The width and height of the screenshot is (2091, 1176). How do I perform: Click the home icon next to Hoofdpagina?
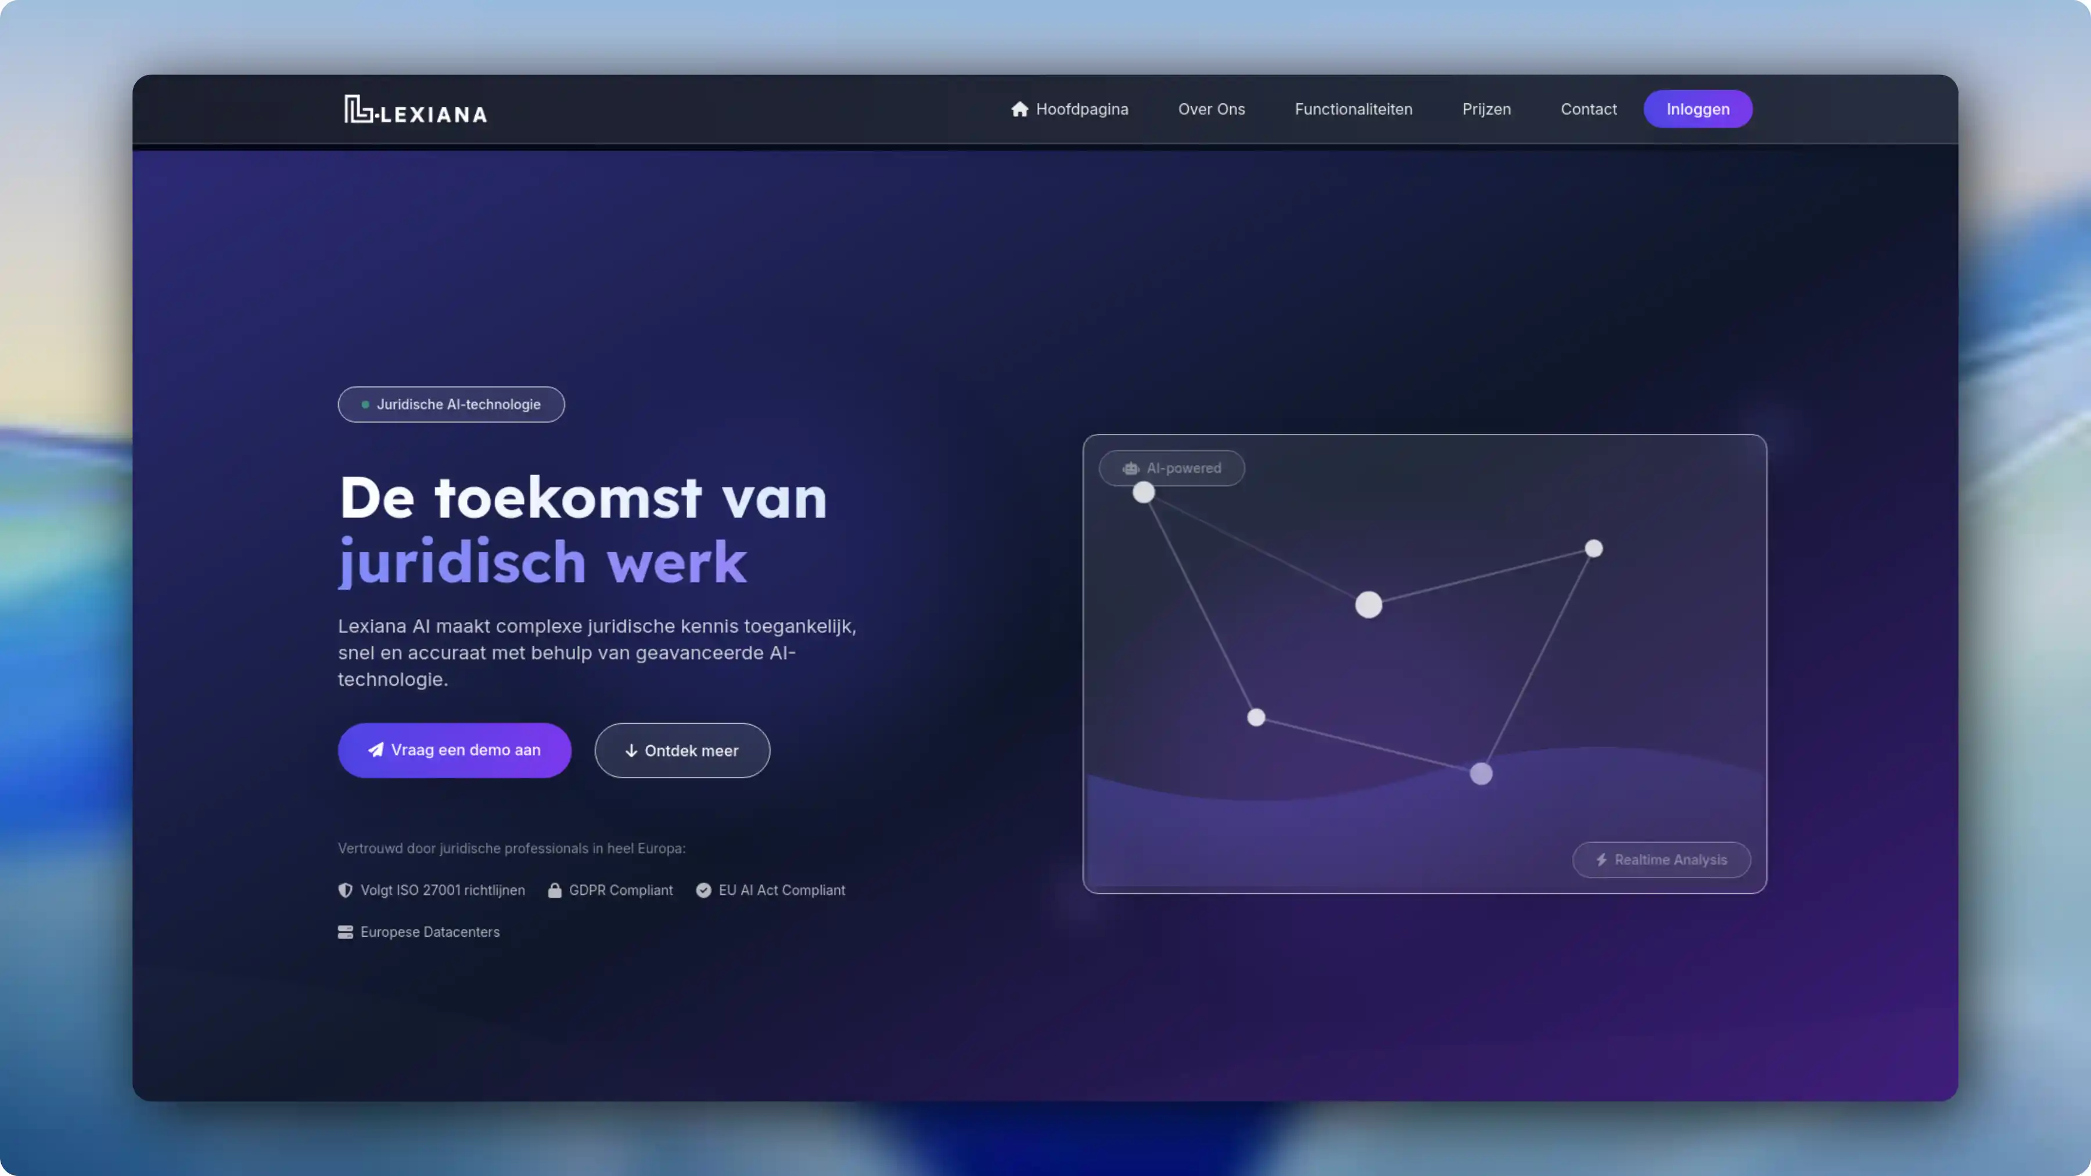point(1019,109)
